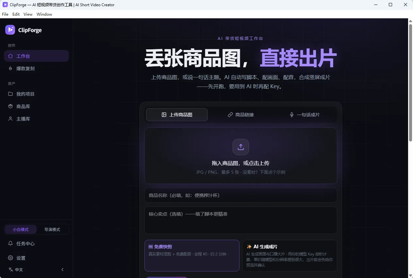The image size is (413, 278).
Task: Go to 工作台 in the sidebar
Action: pos(36,56)
